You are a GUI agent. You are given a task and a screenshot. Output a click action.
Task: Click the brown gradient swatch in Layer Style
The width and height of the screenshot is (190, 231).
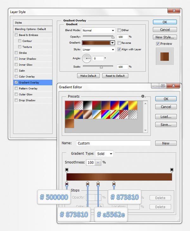[96, 43]
